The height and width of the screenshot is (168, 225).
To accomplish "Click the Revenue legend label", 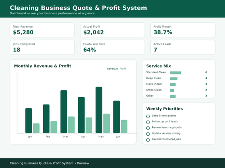I will pos(112,69).
